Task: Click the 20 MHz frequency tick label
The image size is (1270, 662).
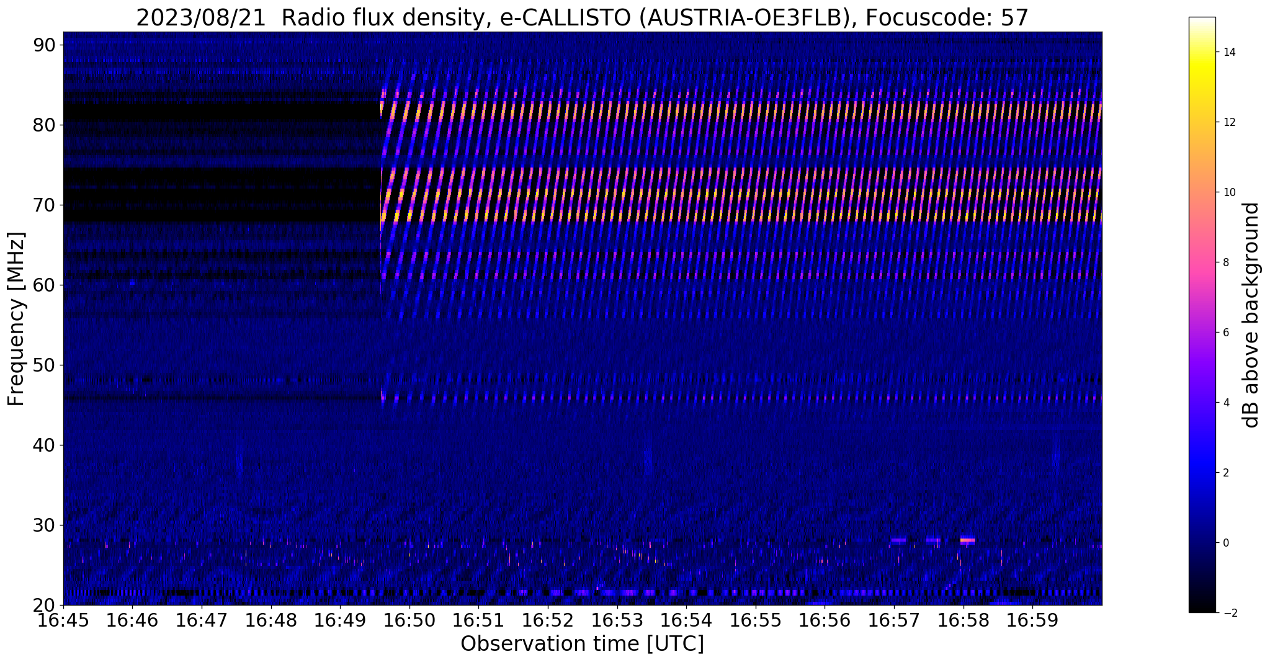Action: 45,605
